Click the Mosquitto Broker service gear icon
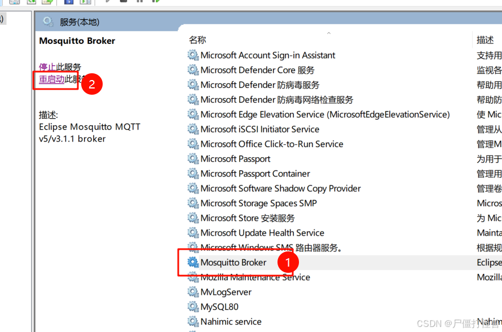 tap(193, 262)
